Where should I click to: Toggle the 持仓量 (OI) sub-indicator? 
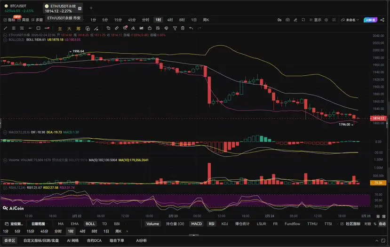175,224
